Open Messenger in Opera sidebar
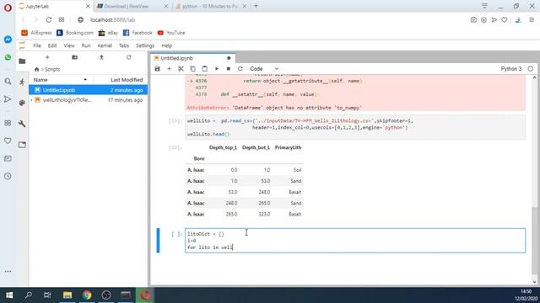The width and height of the screenshot is (540, 303). 8,40
